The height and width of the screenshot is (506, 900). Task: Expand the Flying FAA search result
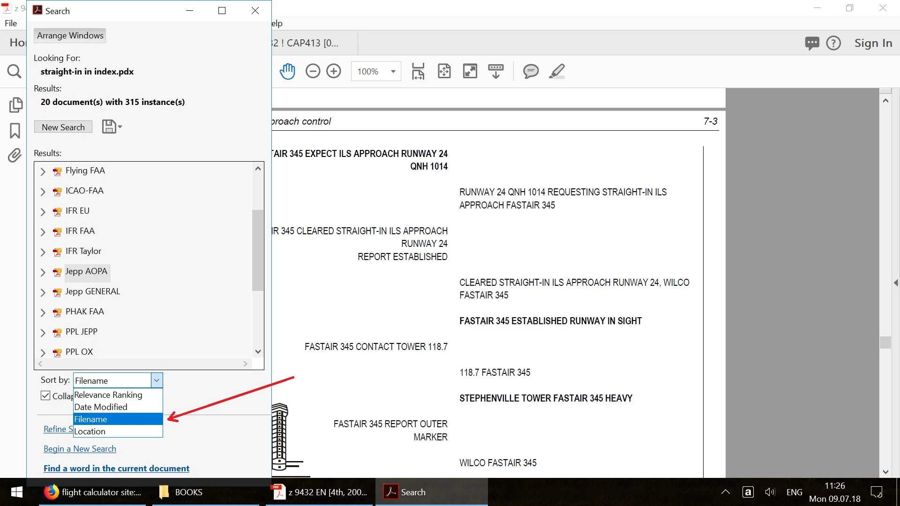click(x=43, y=171)
